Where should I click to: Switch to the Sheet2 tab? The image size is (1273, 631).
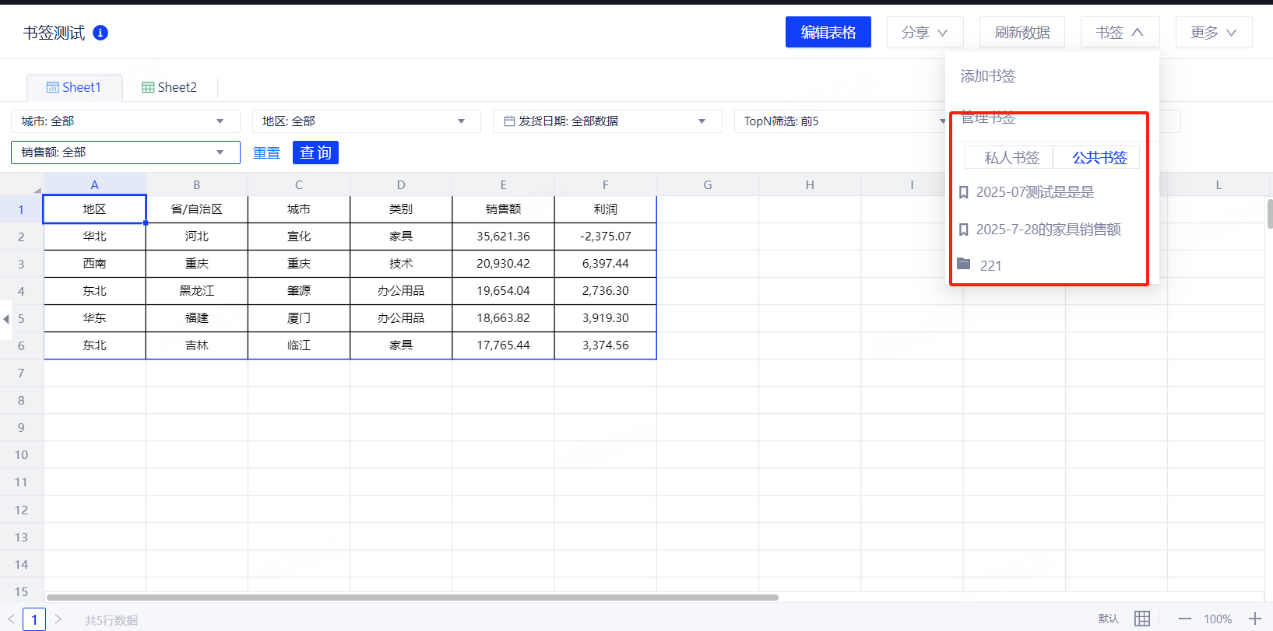click(x=169, y=87)
